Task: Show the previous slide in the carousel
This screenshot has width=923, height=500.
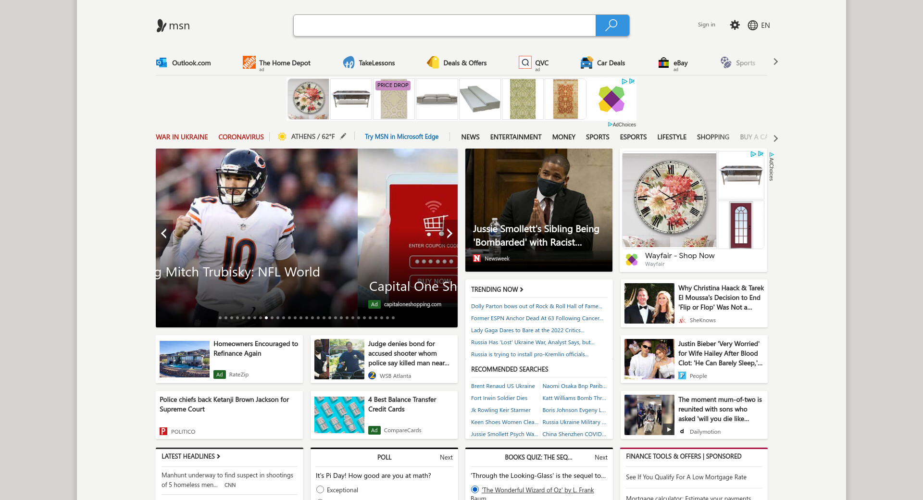Action: [x=164, y=233]
